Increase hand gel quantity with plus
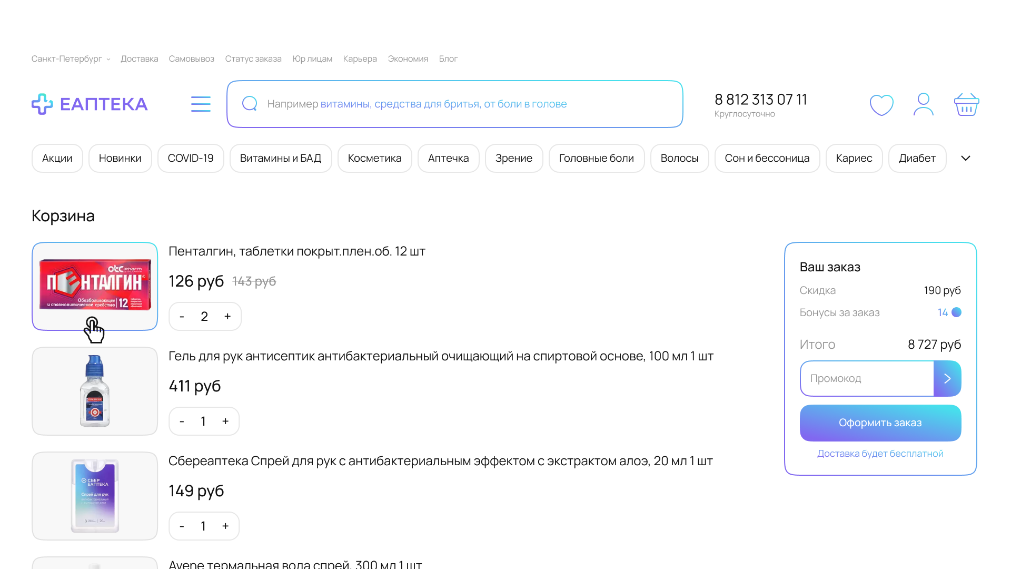1011x569 pixels. pyautogui.click(x=225, y=421)
